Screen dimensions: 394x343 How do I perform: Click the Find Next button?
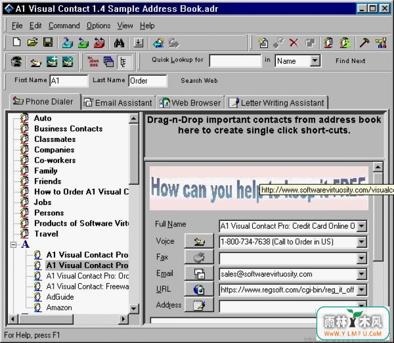point(350,61)
